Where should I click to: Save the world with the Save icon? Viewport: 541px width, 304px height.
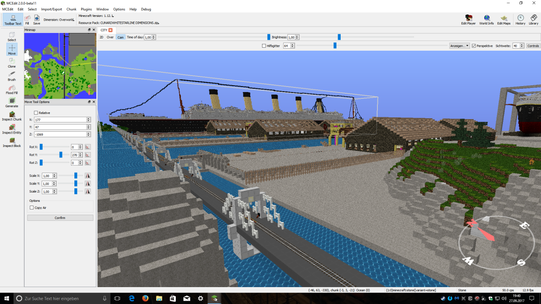coord(36,19)
